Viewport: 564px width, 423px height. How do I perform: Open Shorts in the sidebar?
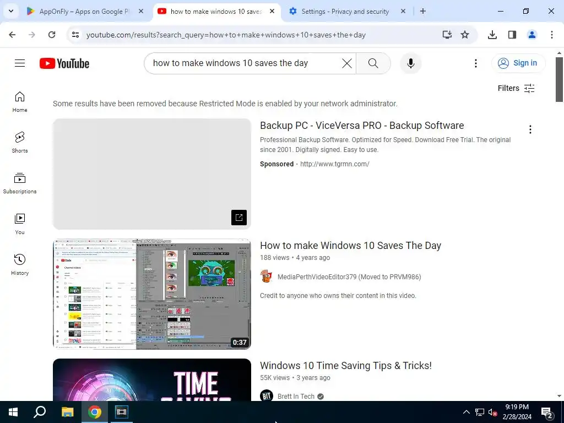tap(20, 143)
